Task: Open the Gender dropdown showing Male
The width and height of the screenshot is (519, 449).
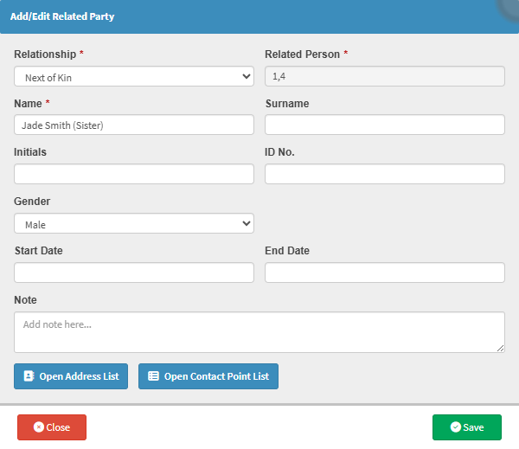Action: (134, 224)
